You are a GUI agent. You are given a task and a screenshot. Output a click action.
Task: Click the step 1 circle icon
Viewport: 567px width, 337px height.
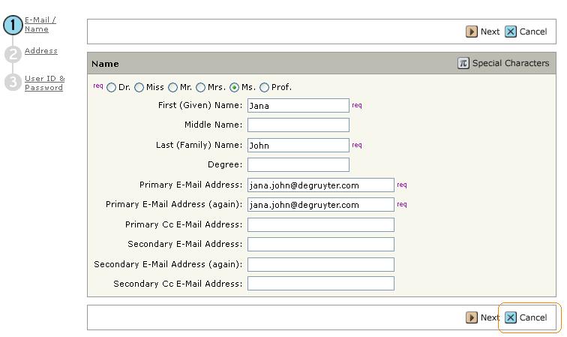pos(13,26)
